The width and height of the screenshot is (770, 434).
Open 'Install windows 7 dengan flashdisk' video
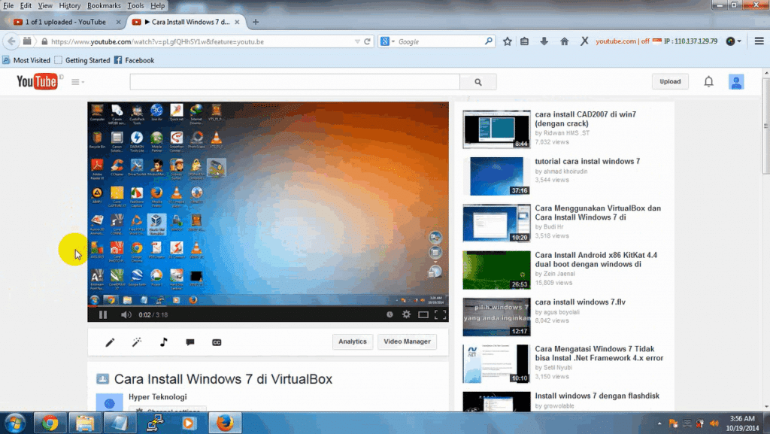pos(597,396)
